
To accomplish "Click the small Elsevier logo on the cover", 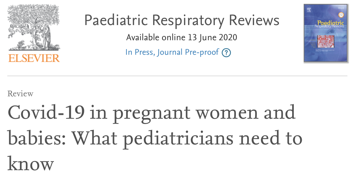I will [x=309, y=10].
